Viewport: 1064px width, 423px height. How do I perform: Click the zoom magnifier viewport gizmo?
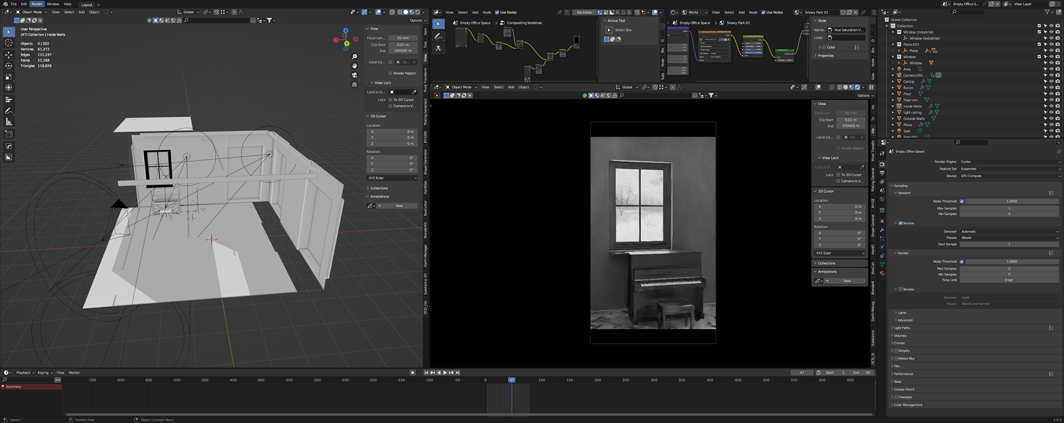355,56
